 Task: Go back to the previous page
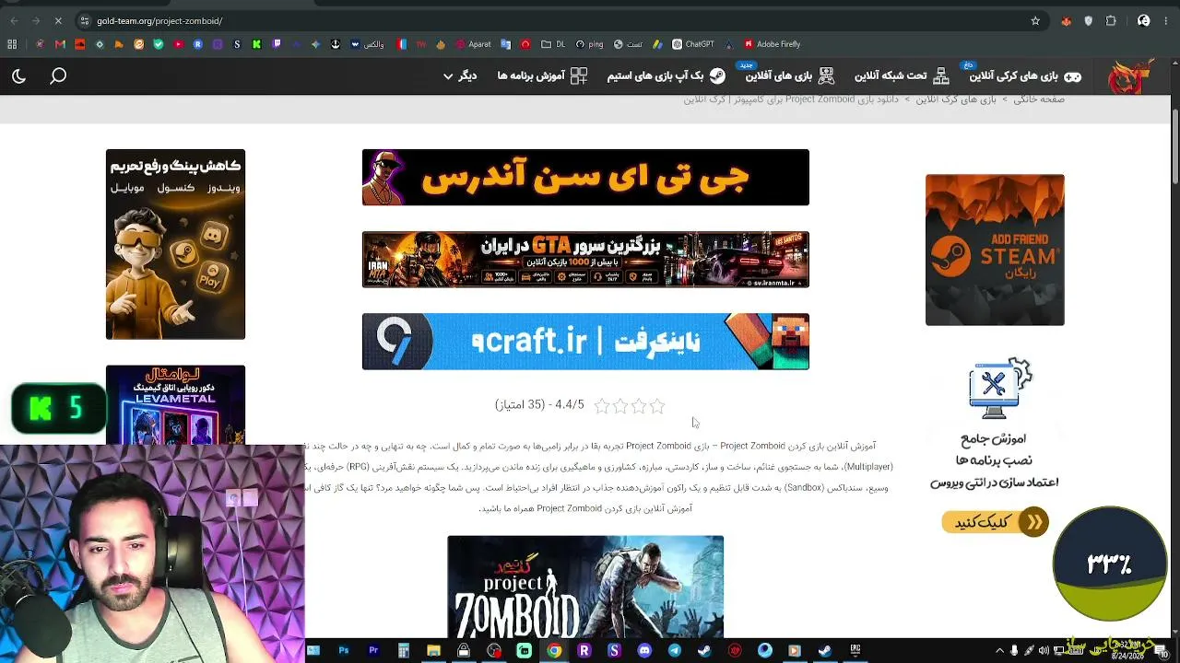13,21
